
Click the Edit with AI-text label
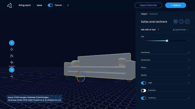click(148, 30)
